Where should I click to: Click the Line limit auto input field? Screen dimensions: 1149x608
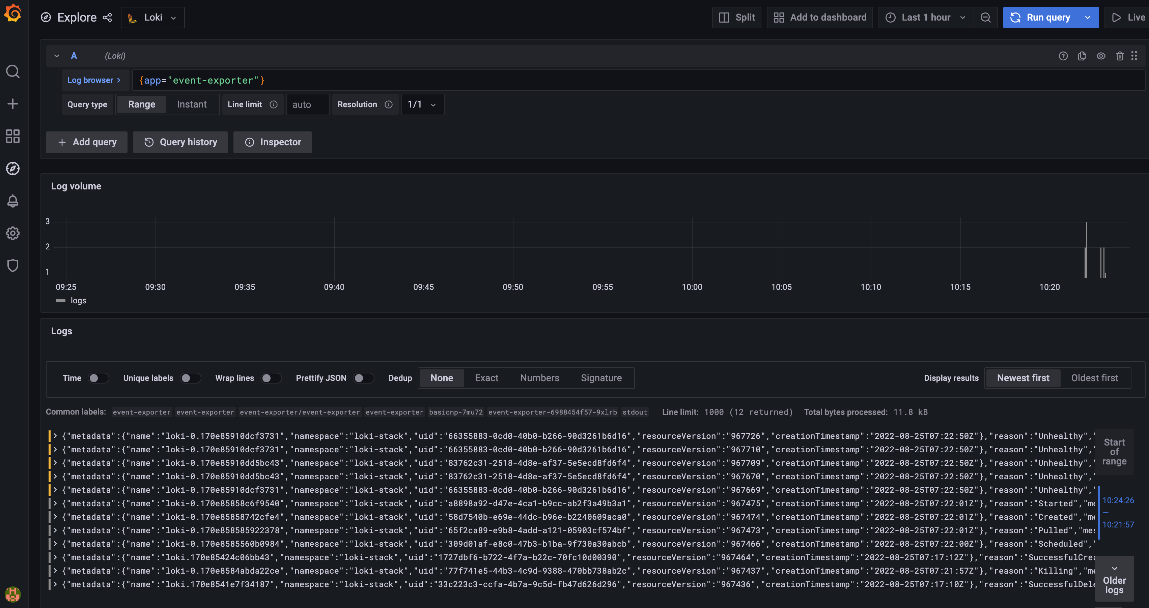pyautogui.click(x=308, y=104)
